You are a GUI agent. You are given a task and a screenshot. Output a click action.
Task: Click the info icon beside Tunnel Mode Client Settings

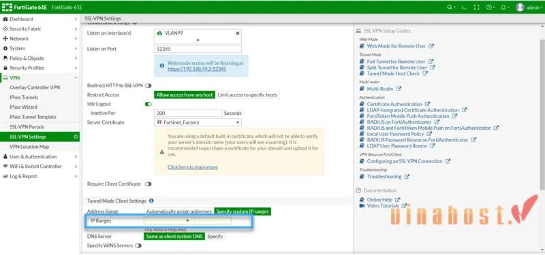pyautogui.click(x=151, y=201)
